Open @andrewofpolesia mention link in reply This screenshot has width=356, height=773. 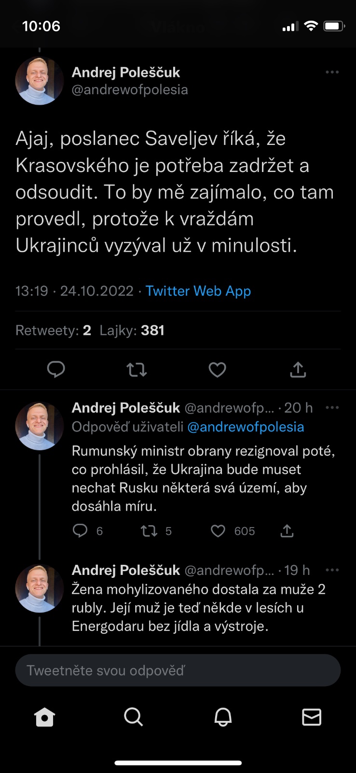tap(246, 427)
